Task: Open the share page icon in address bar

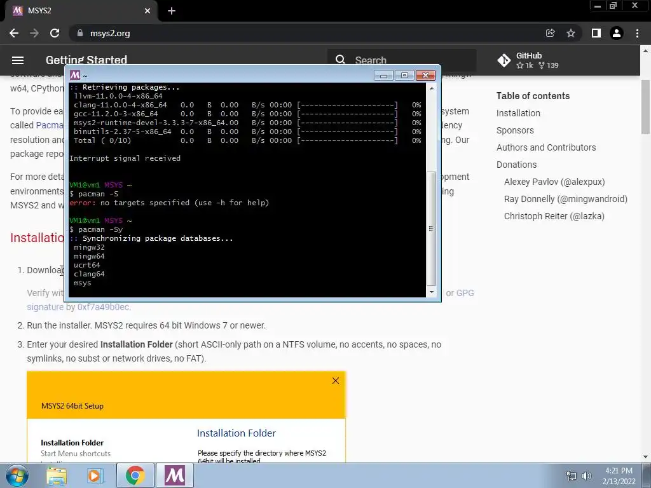Action: tap(550, 33)
